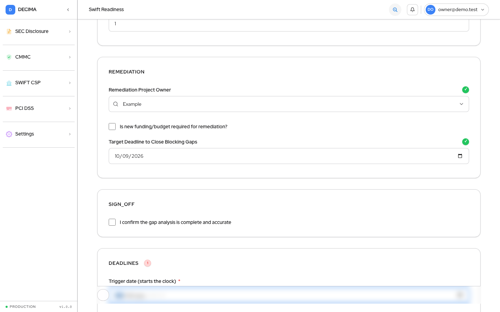The image size is (500, 312).
Task: Confirm gap analysis complete checkbox
Action: click(112, 222)
